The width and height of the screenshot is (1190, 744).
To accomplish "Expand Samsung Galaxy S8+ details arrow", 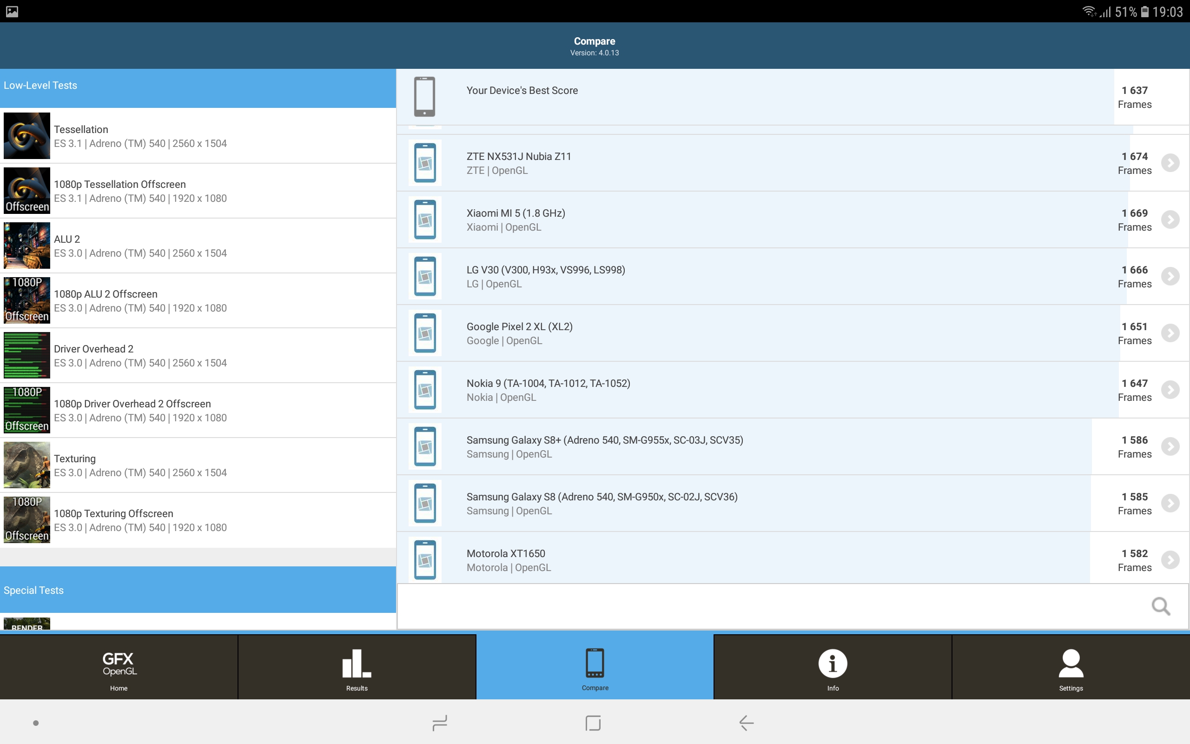I will pyautogui.click(x=1170, y=446).
